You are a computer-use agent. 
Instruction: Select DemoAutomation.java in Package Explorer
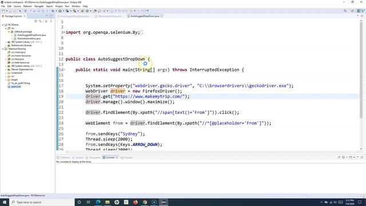[29, 38]
